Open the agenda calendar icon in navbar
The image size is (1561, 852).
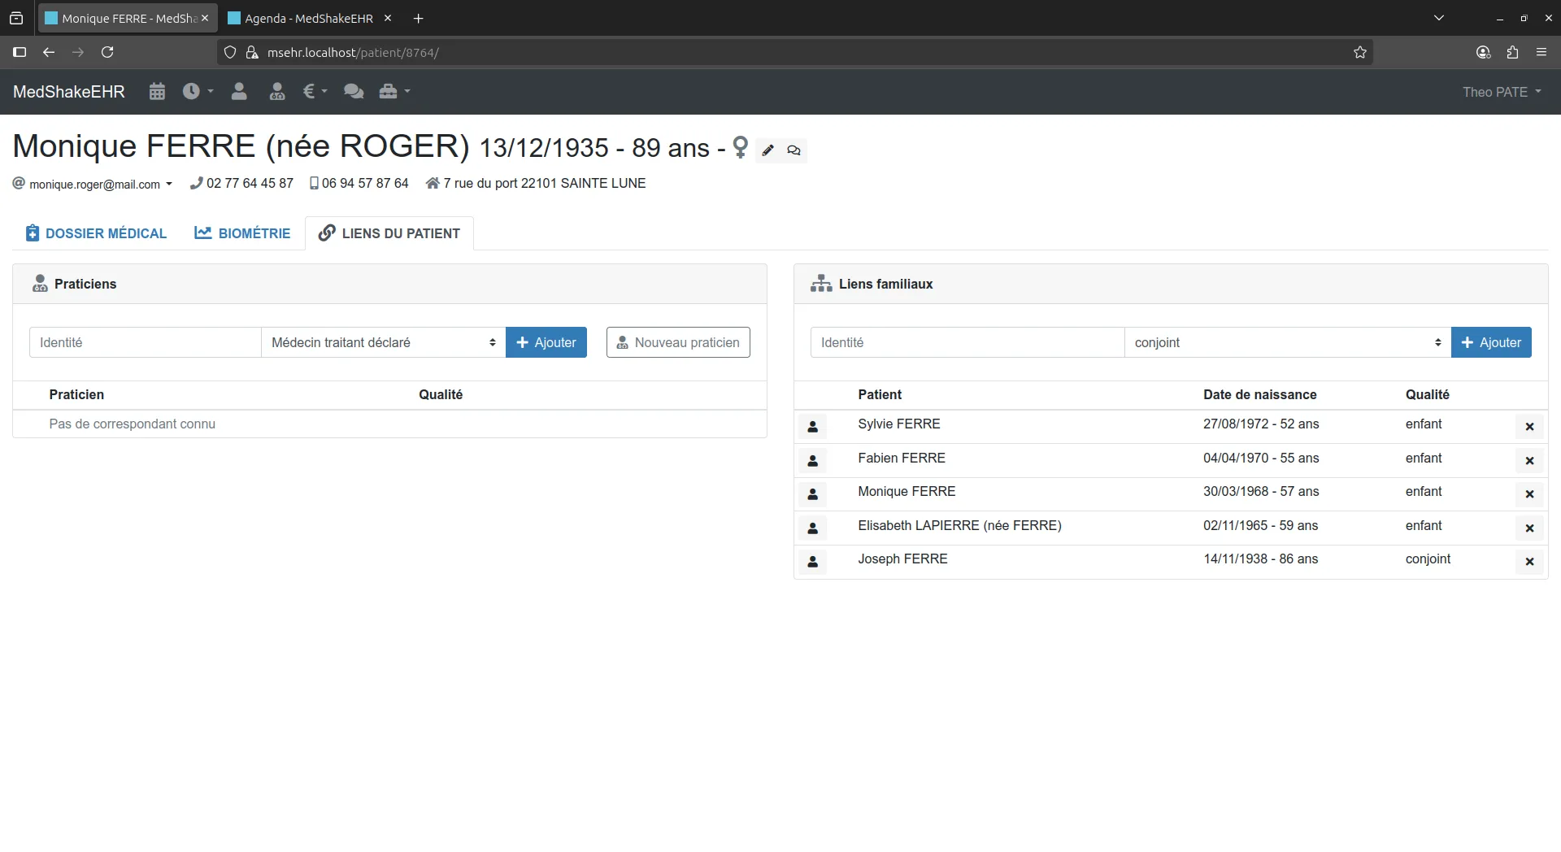pyautogui.click(x=157, y=92)
